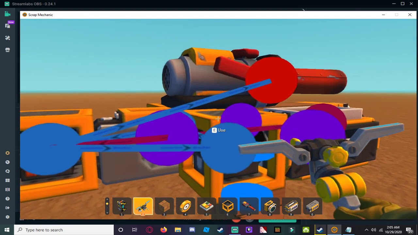The height and width of the screenshot is (235, 418).
Task: Select hotbar slot 6 orange frame block
Action: point(228,206)
